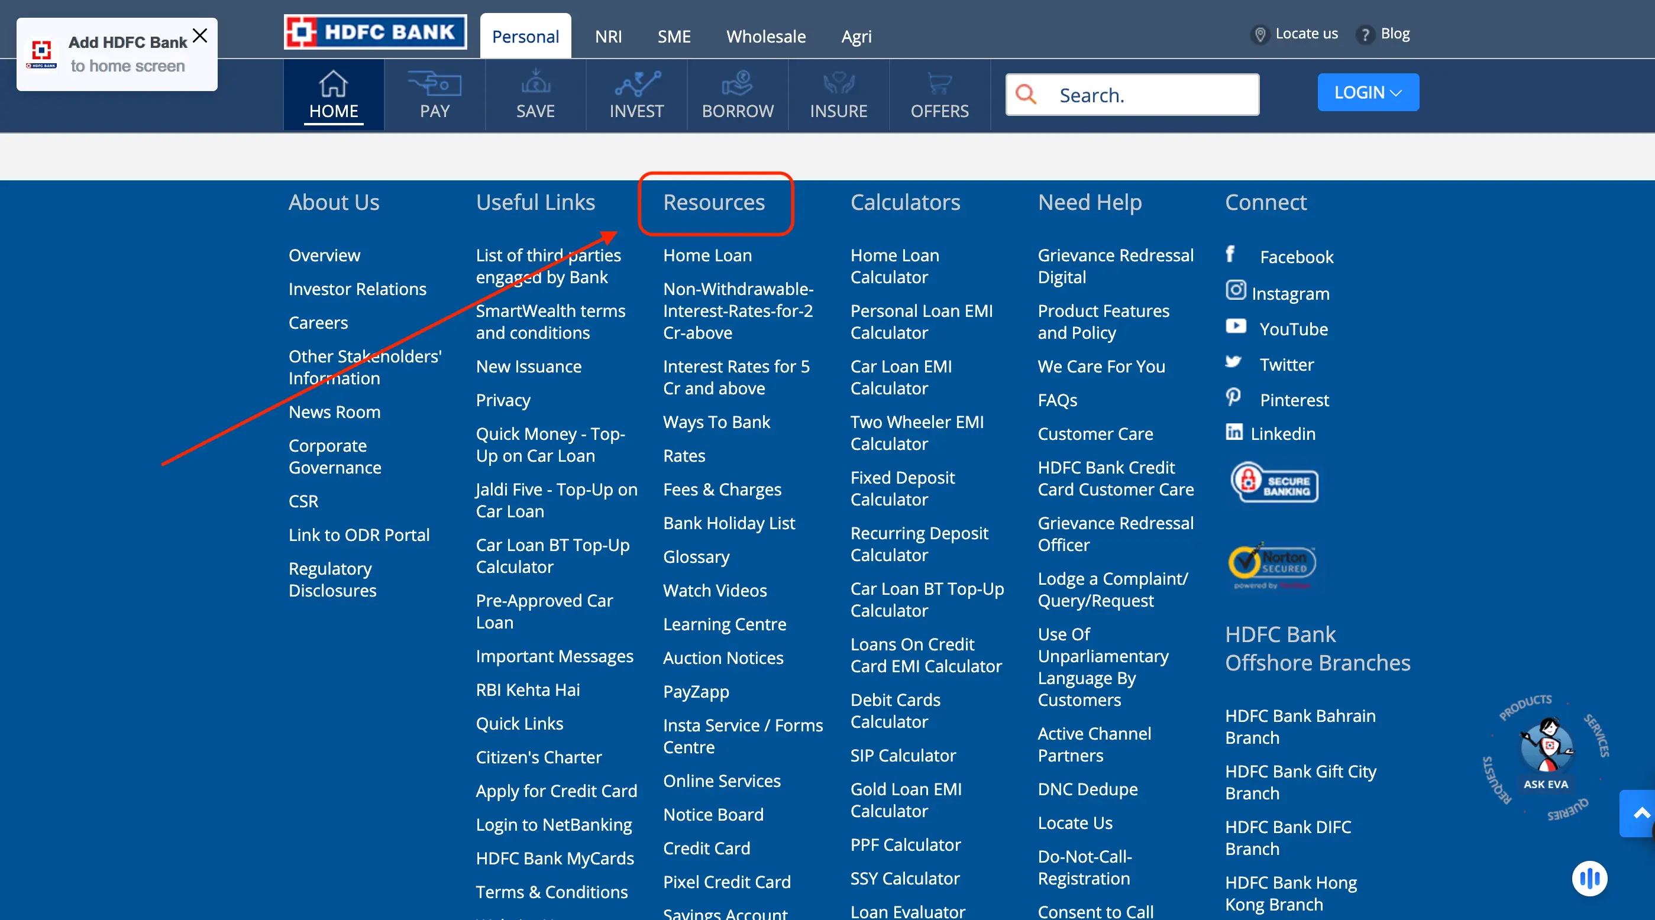1655x920 pixels.
Task: Switch to the SME tab
Action: [673, 37]
